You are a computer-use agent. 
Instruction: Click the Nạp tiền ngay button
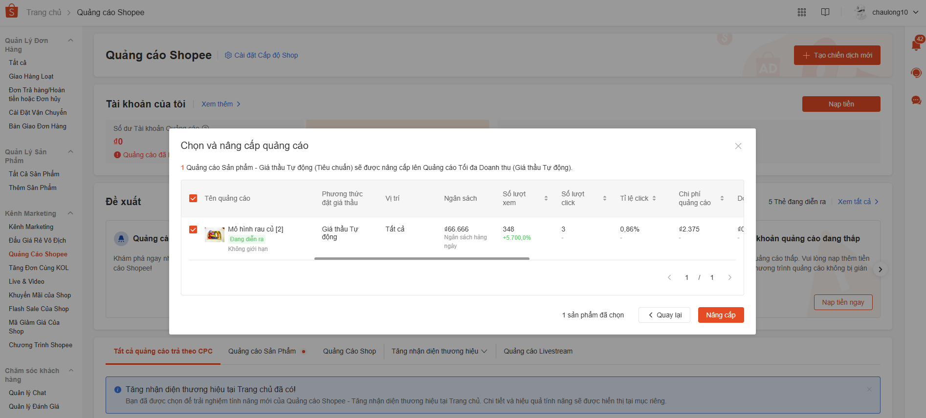(843, 302)
